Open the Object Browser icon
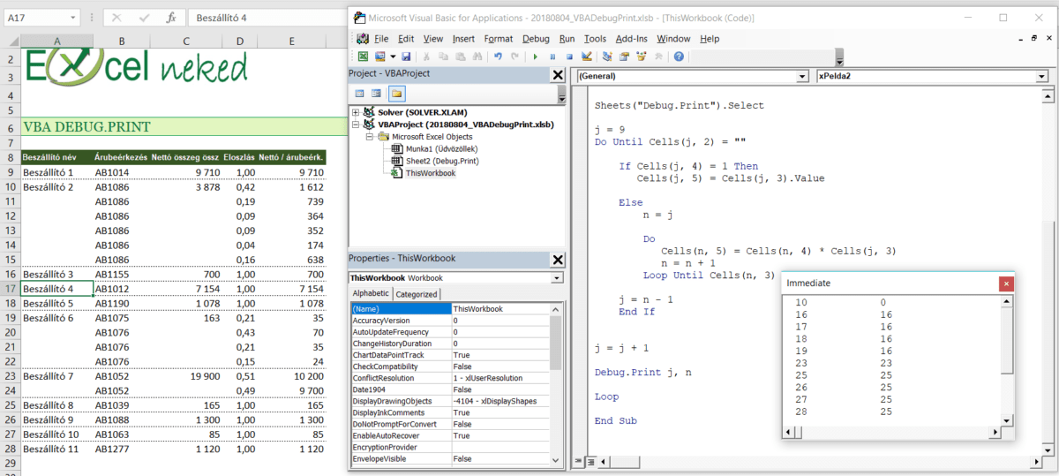Viewport: 1059px width, 476px height. click(641, 57)
